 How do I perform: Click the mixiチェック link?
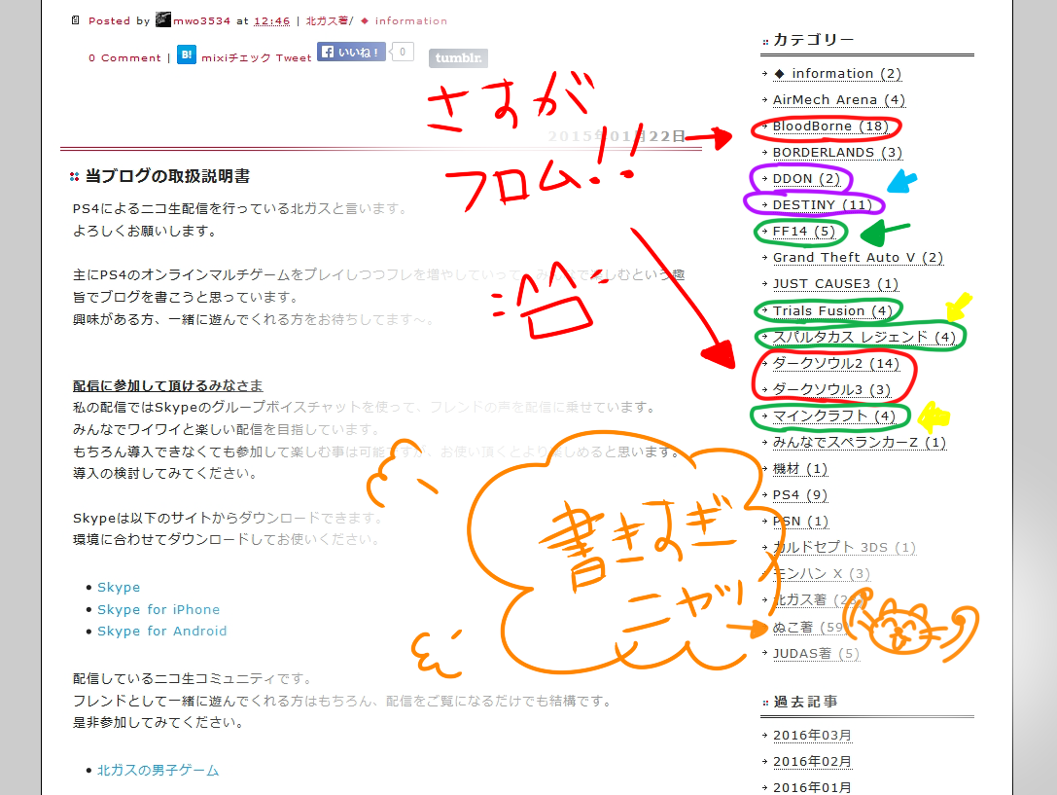(236, 58)
